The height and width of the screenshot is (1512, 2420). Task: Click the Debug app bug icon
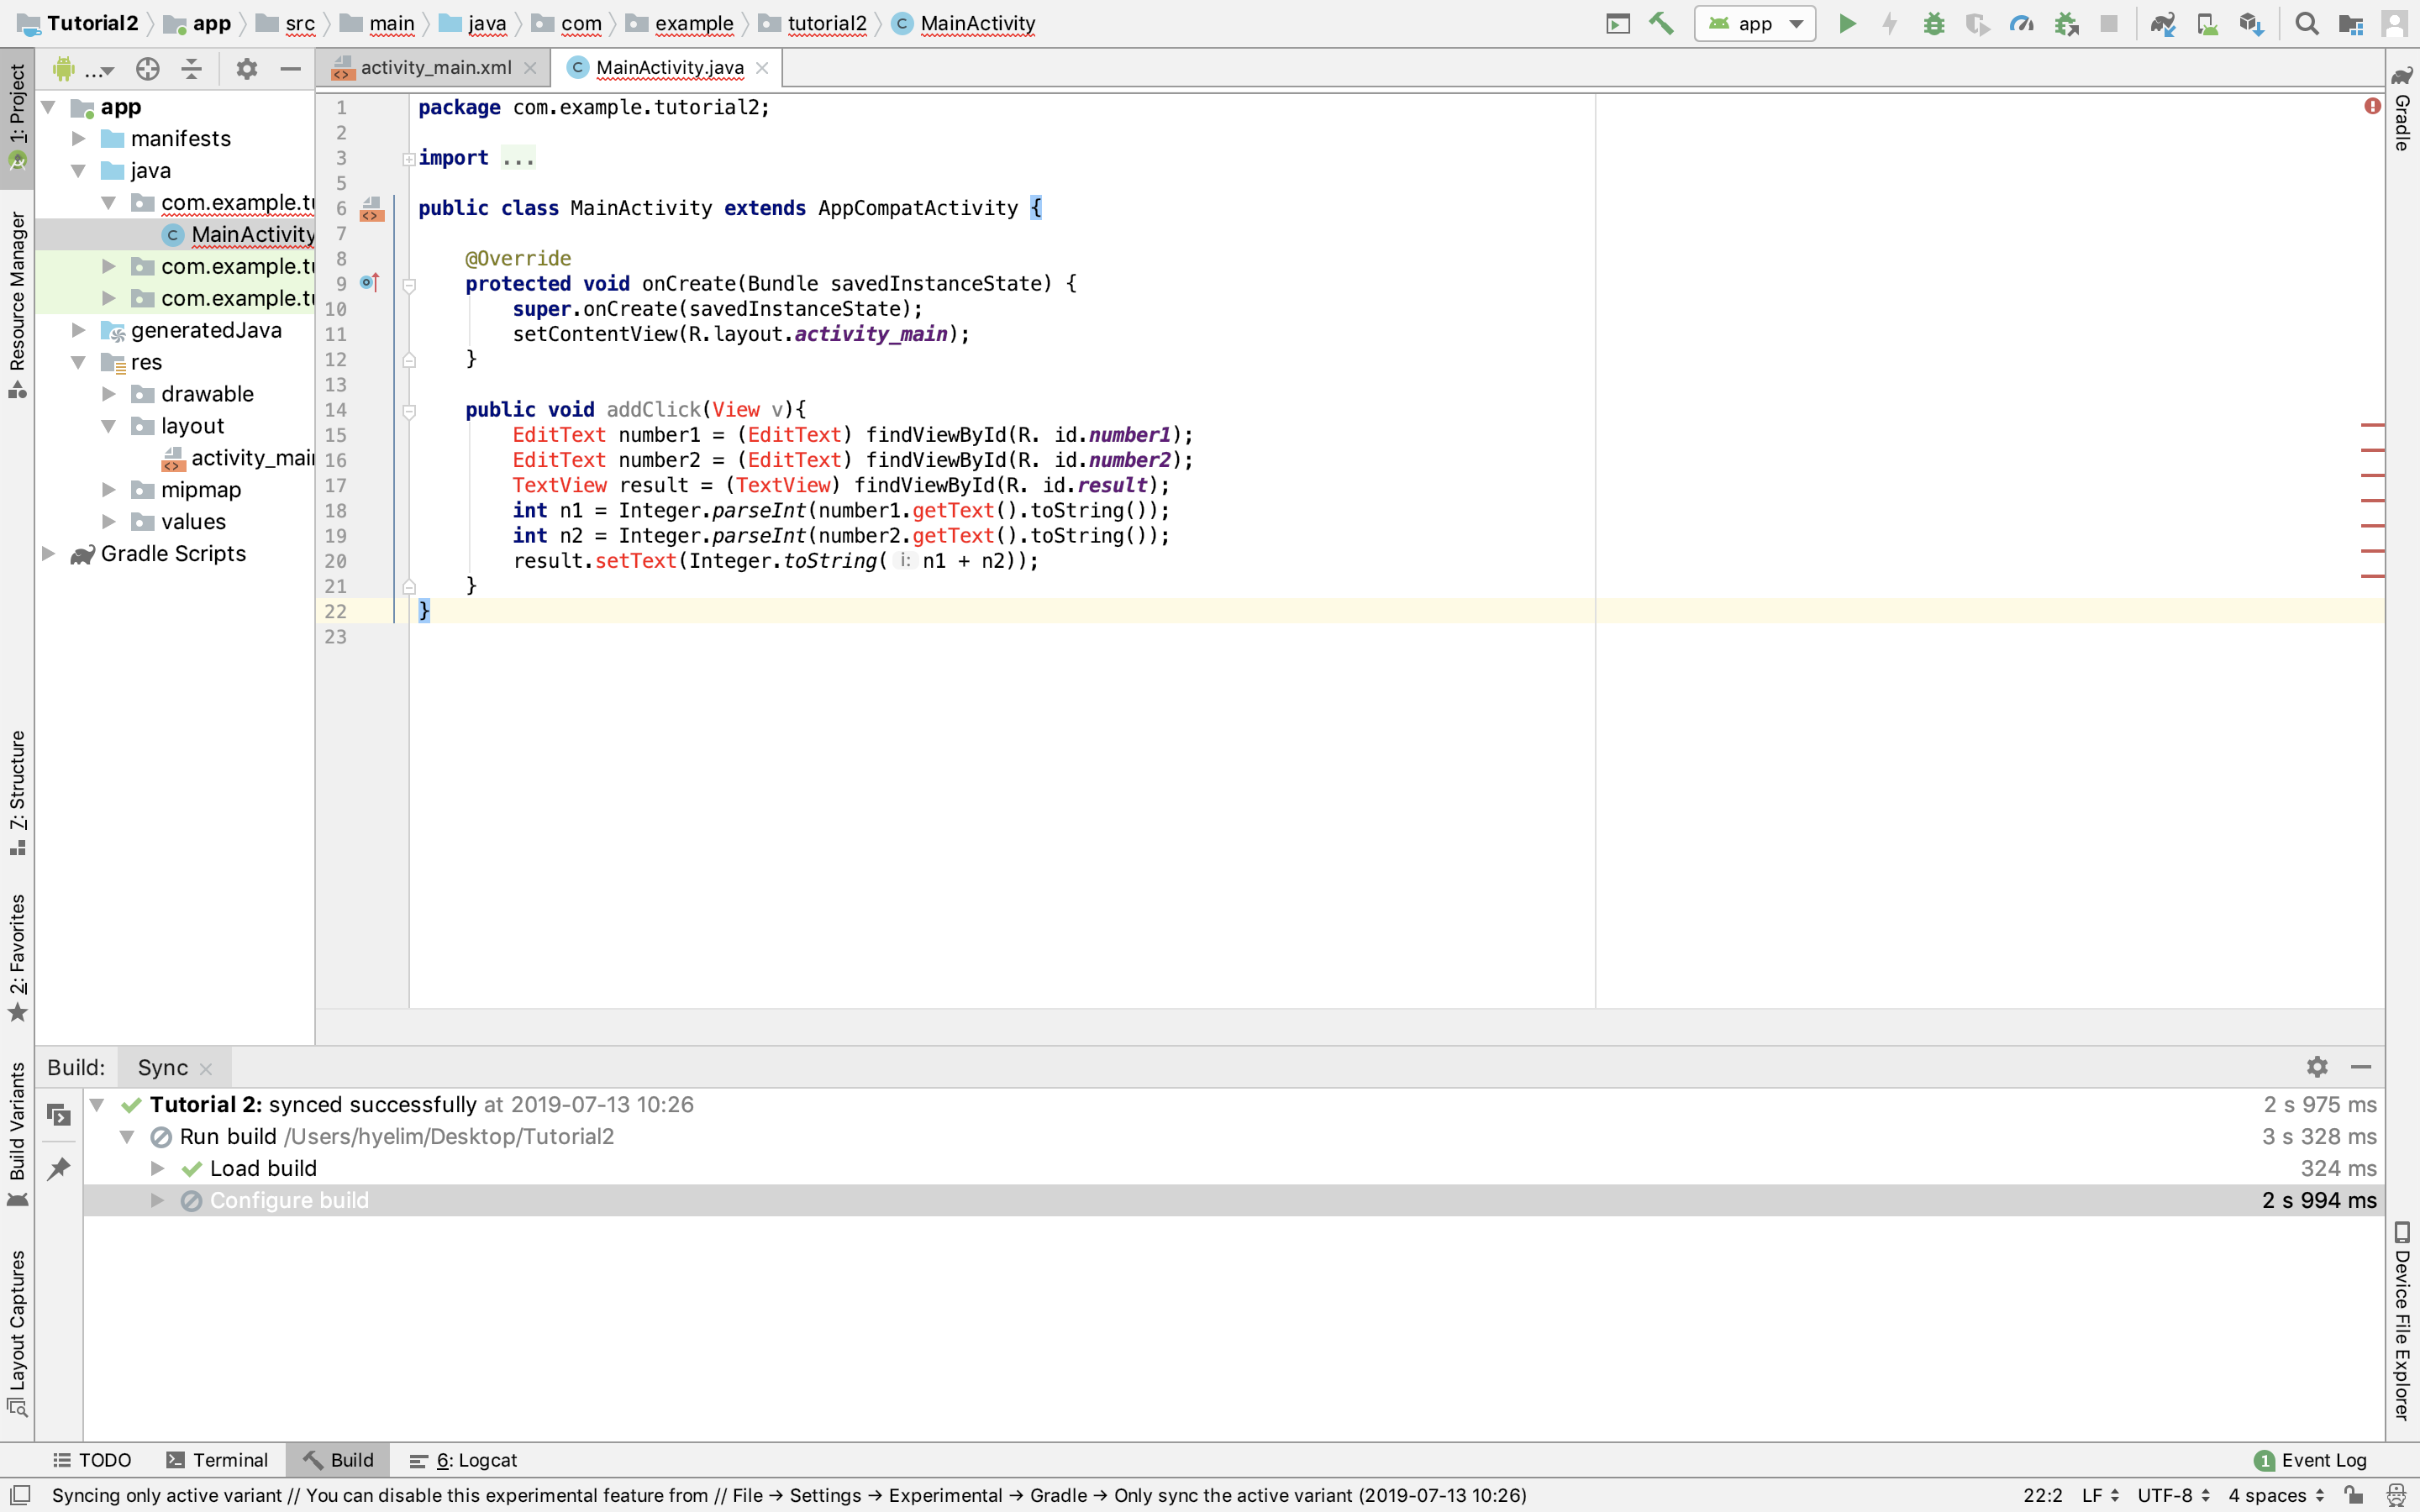click(1933, 23)
